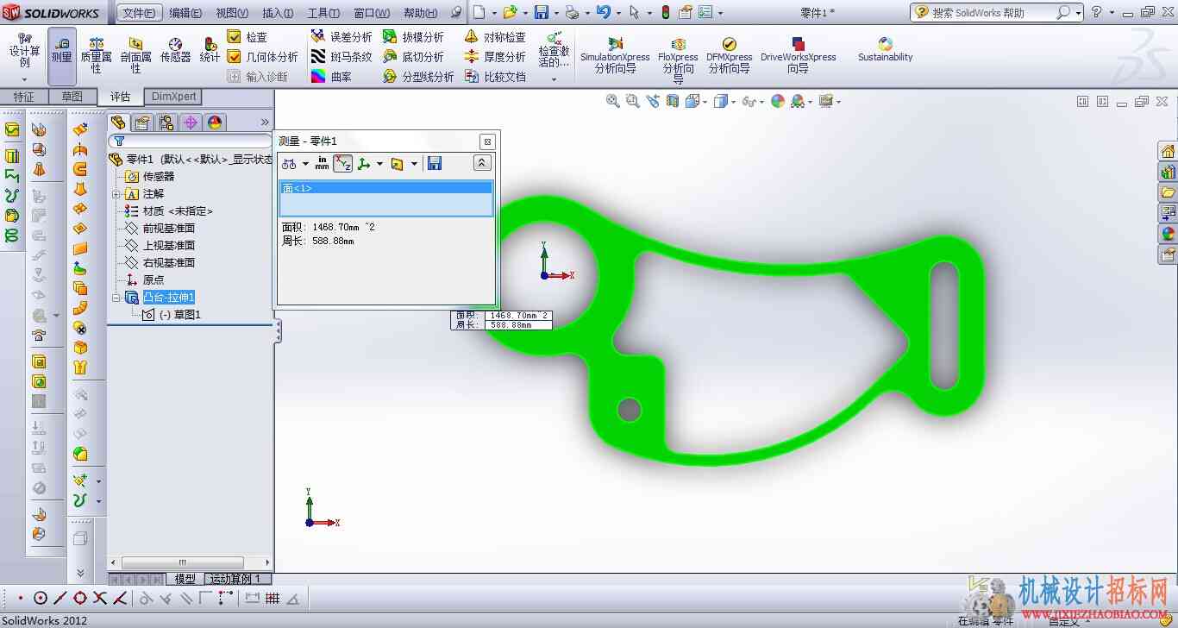The width and height of the screenshot is (1178, 628).
Task: Save measurement results with floppy icon
Action: 435,163
